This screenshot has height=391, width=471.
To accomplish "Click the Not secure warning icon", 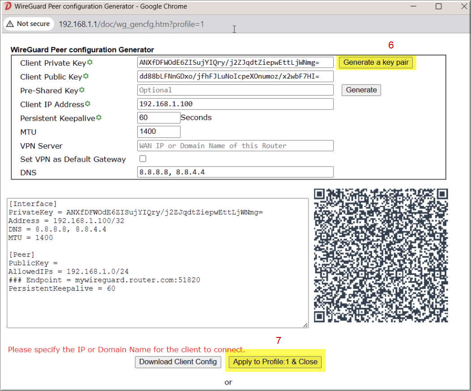I will (x=10, y=24).
